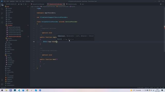Screen dimensions: 165x92
Task: Open the Search view in activity bar
Action: (2, 9)
